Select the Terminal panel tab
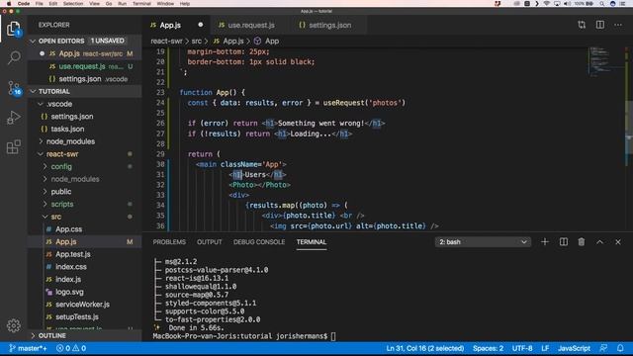 pos(312,241)
